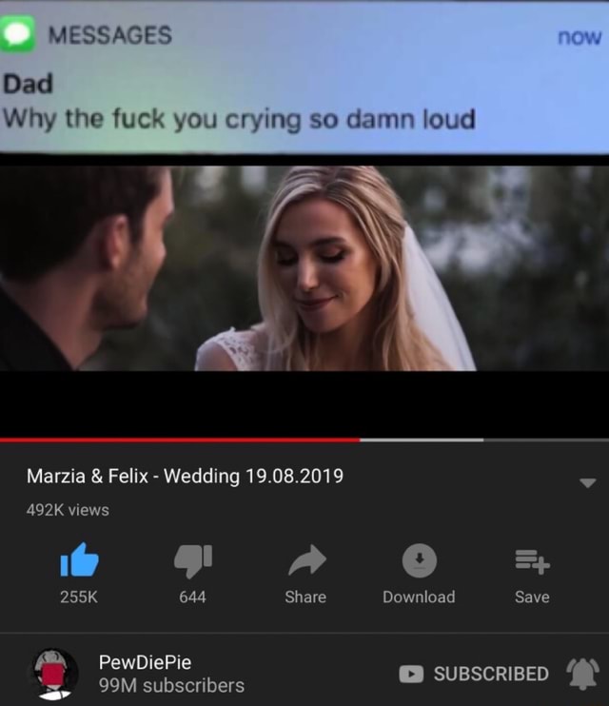
Task: Tap the thumbs-down dislike icon
Action: coord(193,561)
